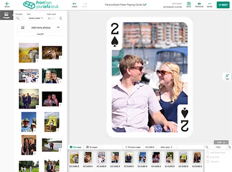Viewport: 232px width, 172px height.
Task: Toggle the Hide used switch
Action: pyautogui.click(x=52, y=18)
